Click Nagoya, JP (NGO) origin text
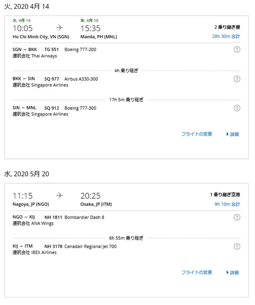This screenshot has width=255, height=305. (31, 204)
